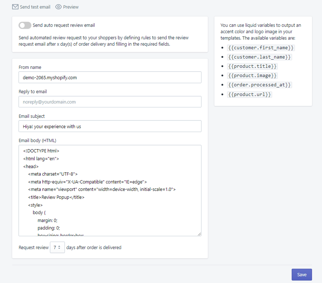Click the {{order.processed_at}} variable
Screen dimensions: 322x283
pyautogui.click(x=259, y=85)
